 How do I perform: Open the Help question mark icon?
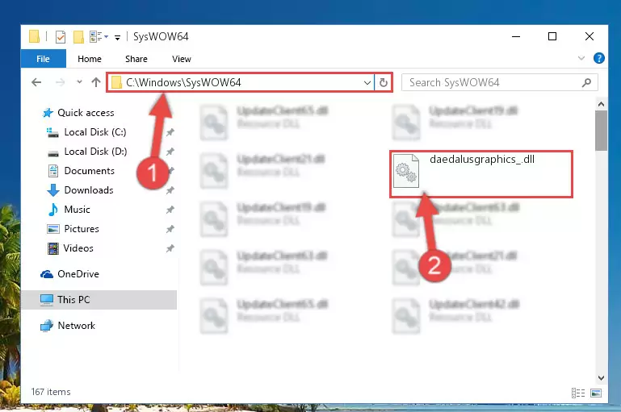click(x=599, y=59)
